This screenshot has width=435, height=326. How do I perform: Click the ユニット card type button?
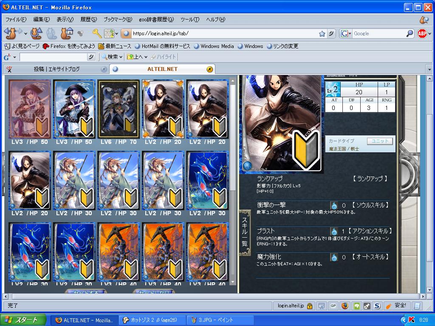pos(380,141)
